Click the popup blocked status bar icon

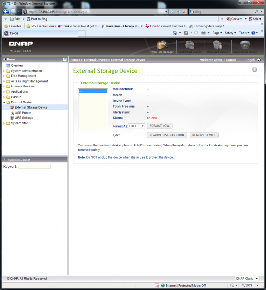157,285
